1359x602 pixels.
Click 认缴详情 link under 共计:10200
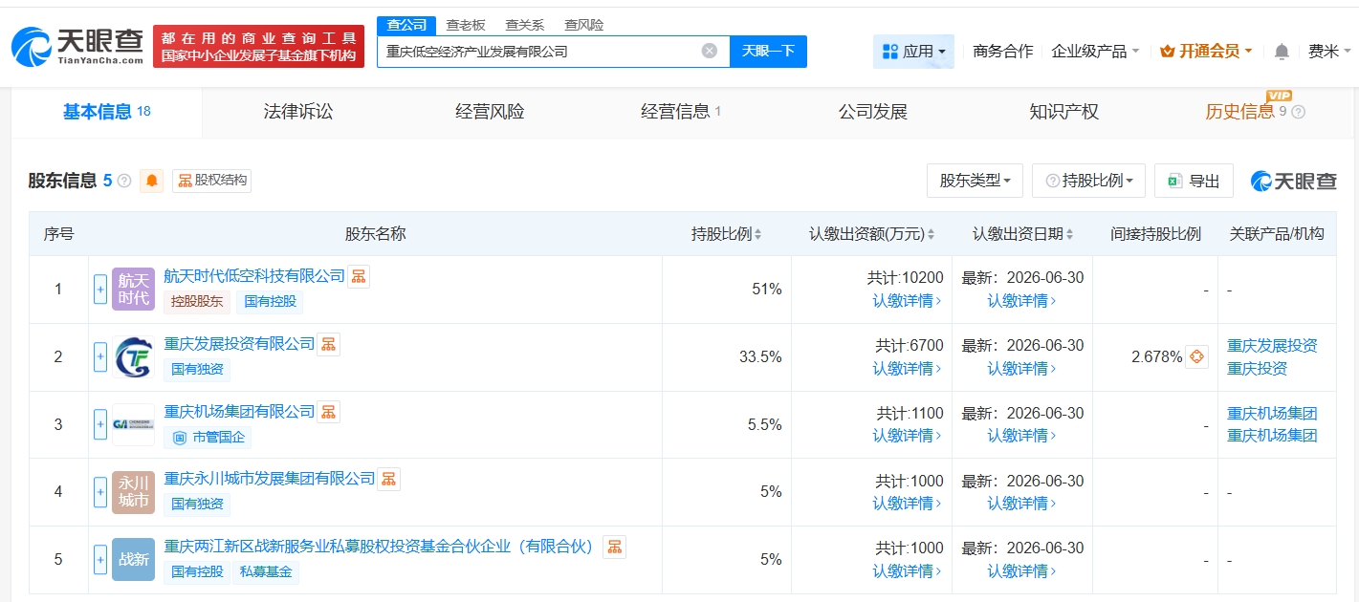point(907,301)
